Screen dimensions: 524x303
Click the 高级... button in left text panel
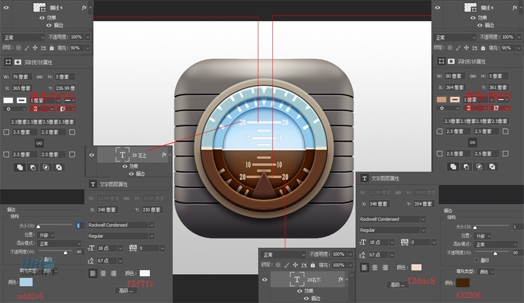tap(126, 290)
